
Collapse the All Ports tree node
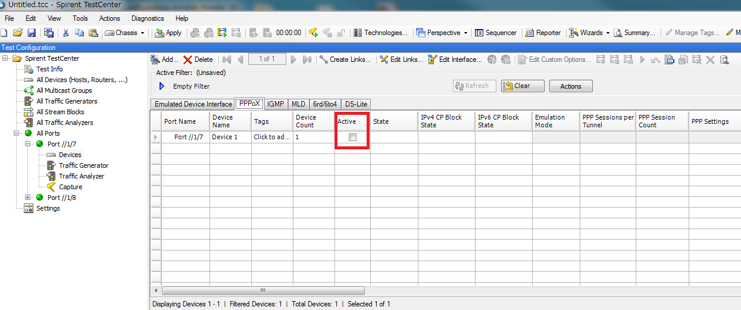click(x=17, y=133)
